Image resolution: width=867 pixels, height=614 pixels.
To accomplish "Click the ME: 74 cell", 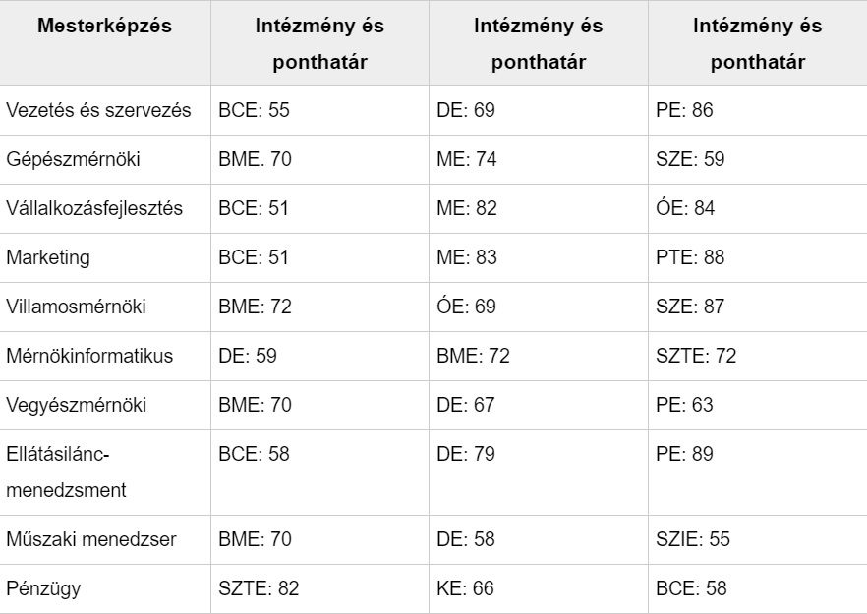I will click(466, 159).
